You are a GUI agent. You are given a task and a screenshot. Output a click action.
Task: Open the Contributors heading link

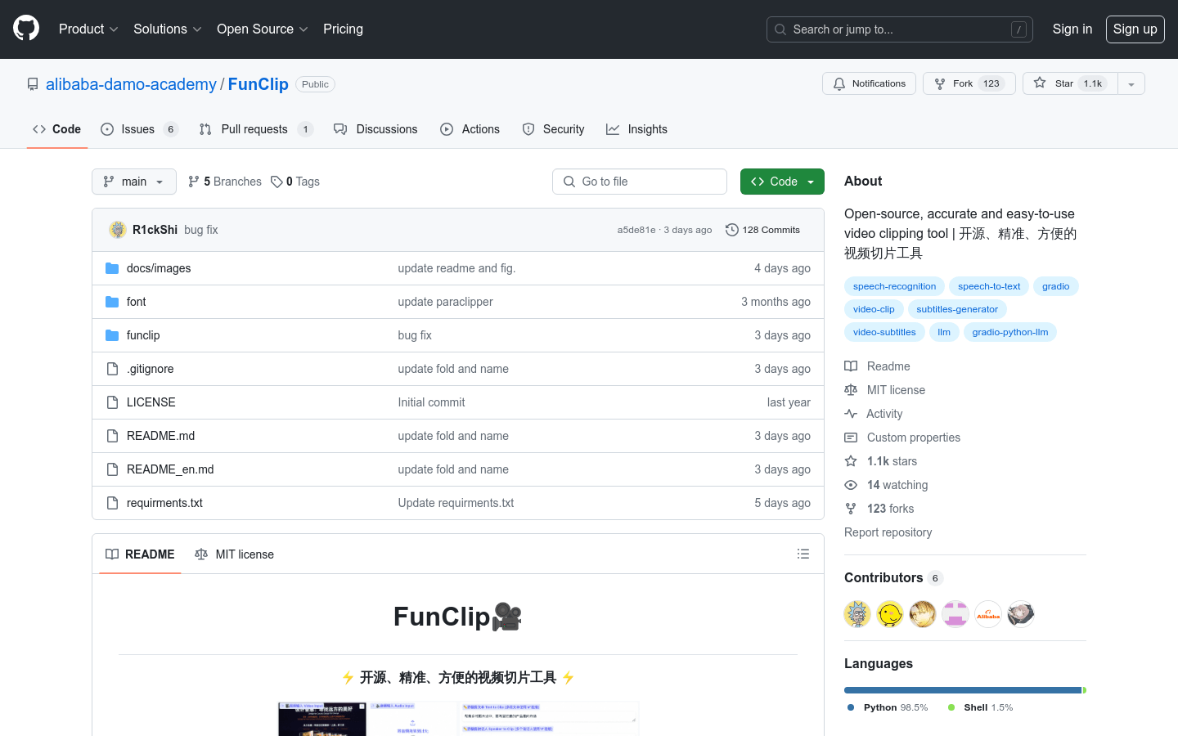point(893,577)
